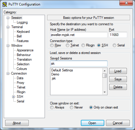
Task: Open the Colours settings category
Action: point(22,69)
